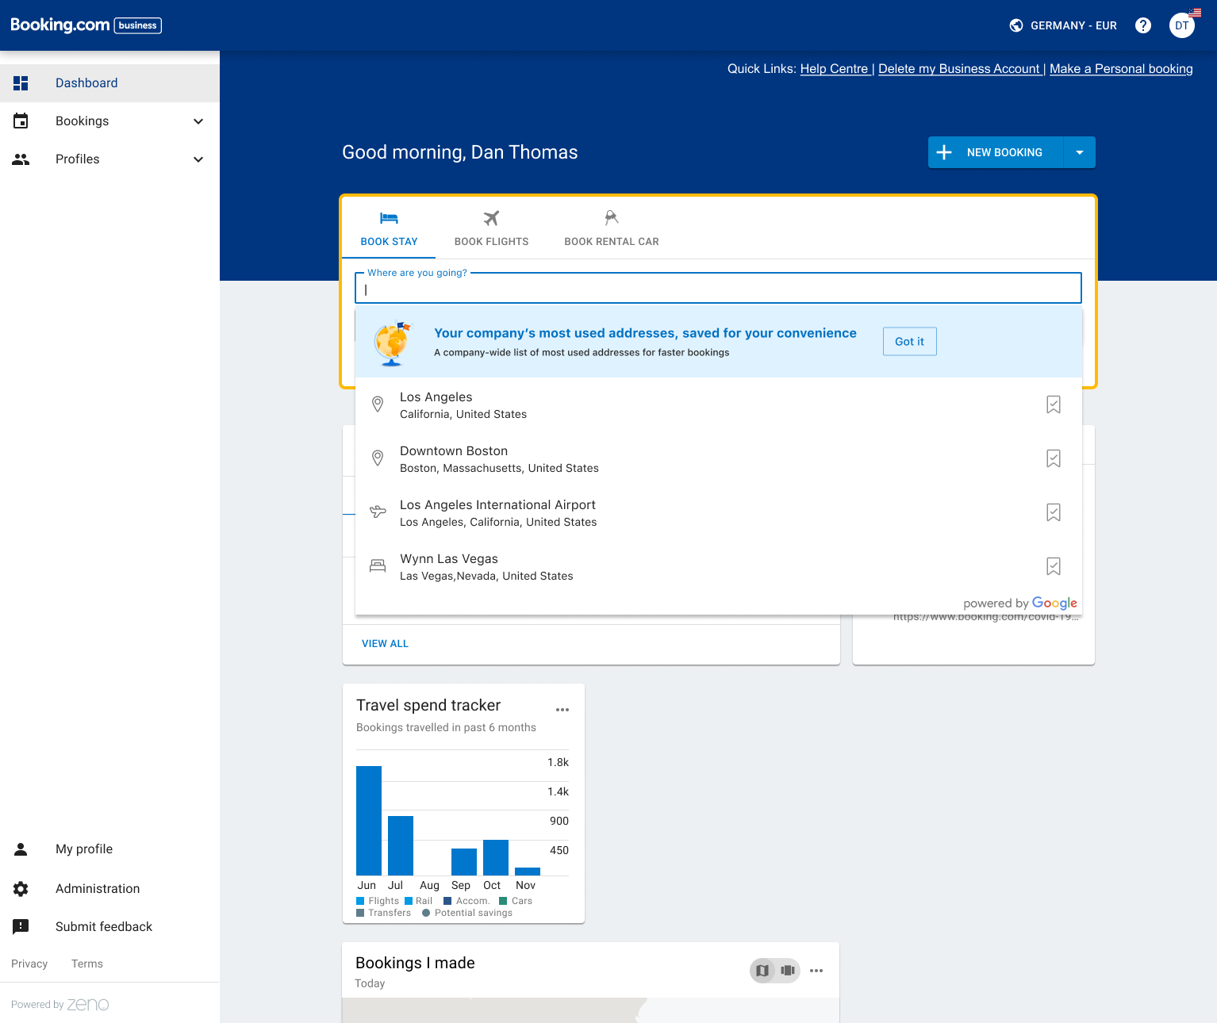Viewport: 1217px width, 1023px height.
Task: Open Travel spend tracker options menu
Action: click(562, 710)
